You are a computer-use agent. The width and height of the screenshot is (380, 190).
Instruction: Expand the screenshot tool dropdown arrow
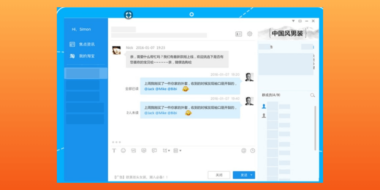pyautogui.click(x=169, y=151)
